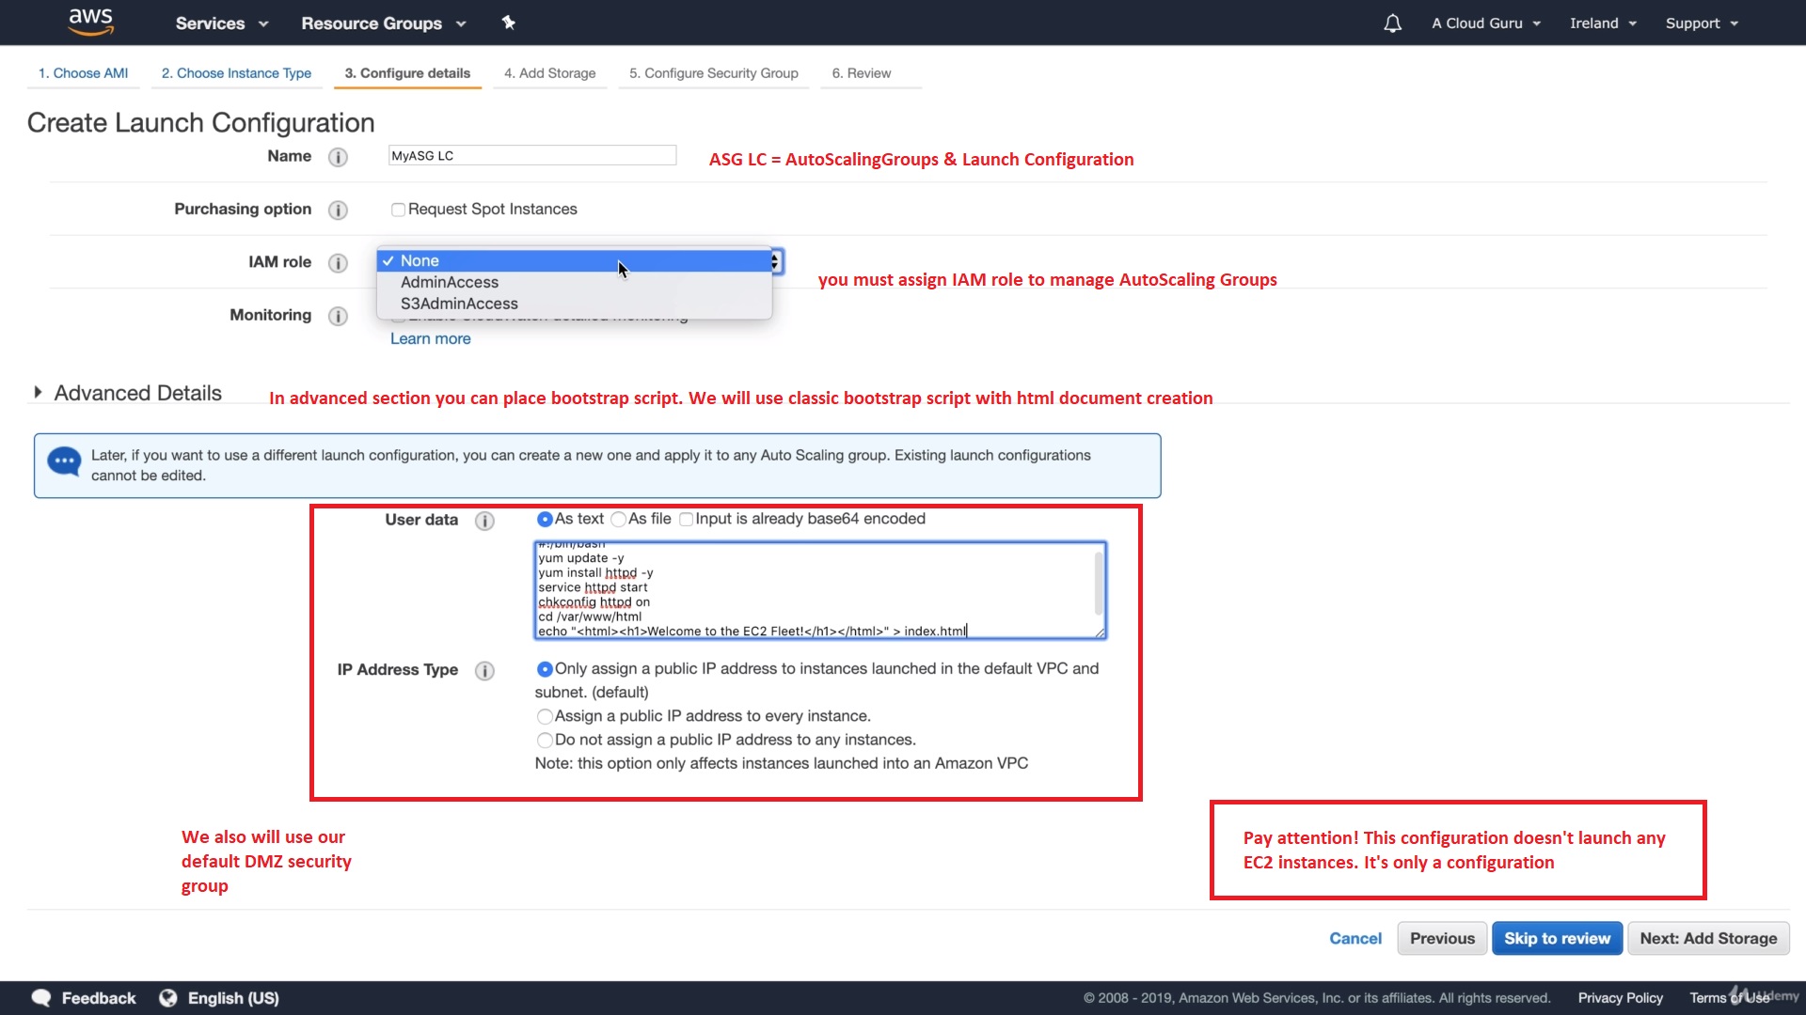
Task: Click info icon next to IAM role
Action: click(x=338, y=263)
